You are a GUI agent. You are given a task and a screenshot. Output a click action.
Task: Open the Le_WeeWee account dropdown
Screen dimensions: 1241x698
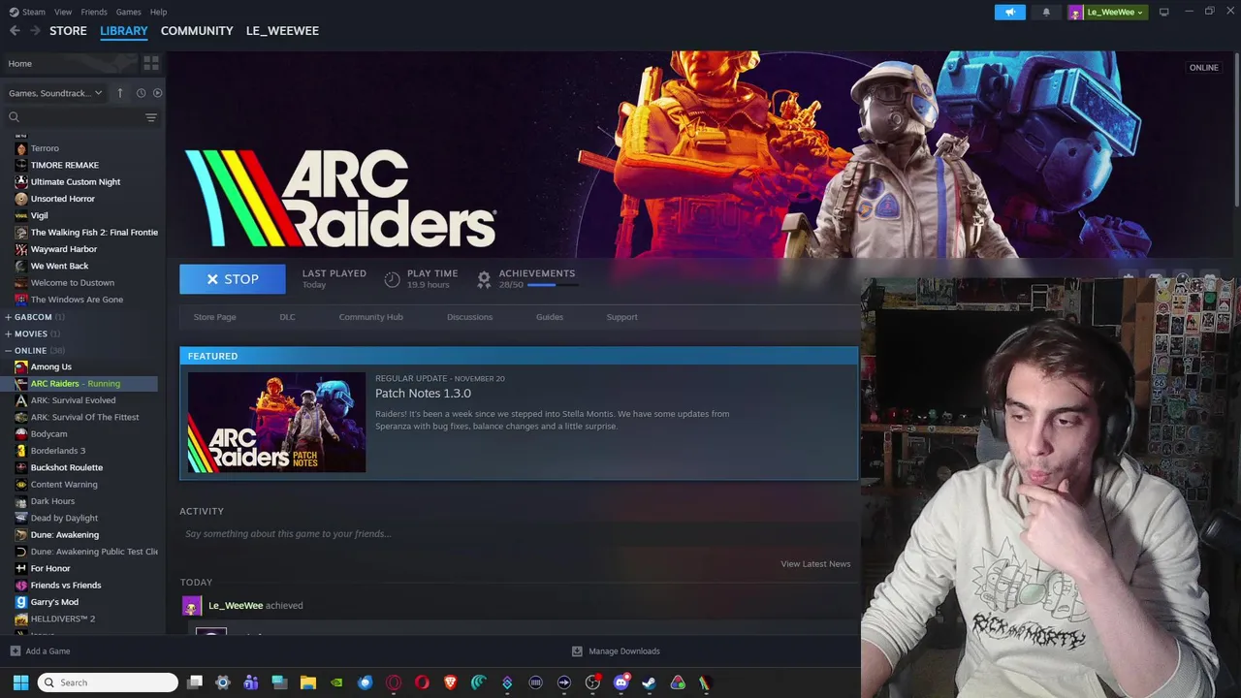1107,12
